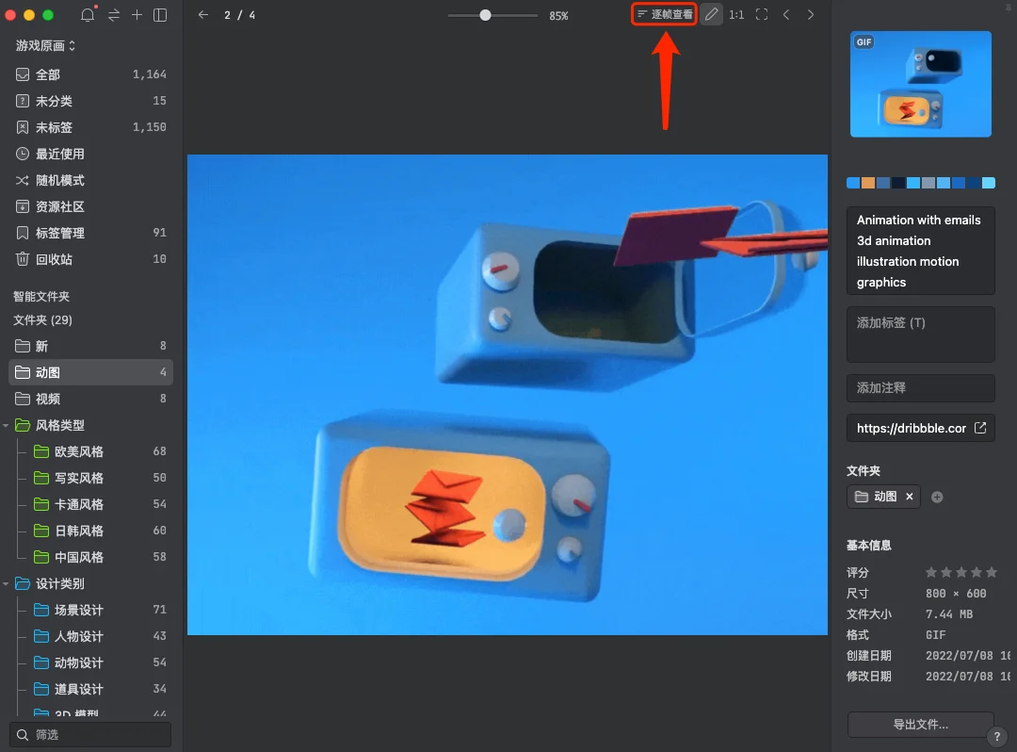Screen dimensions: 1017x752
Task: Click the switch library arrows icon
Action: [114, 15]
